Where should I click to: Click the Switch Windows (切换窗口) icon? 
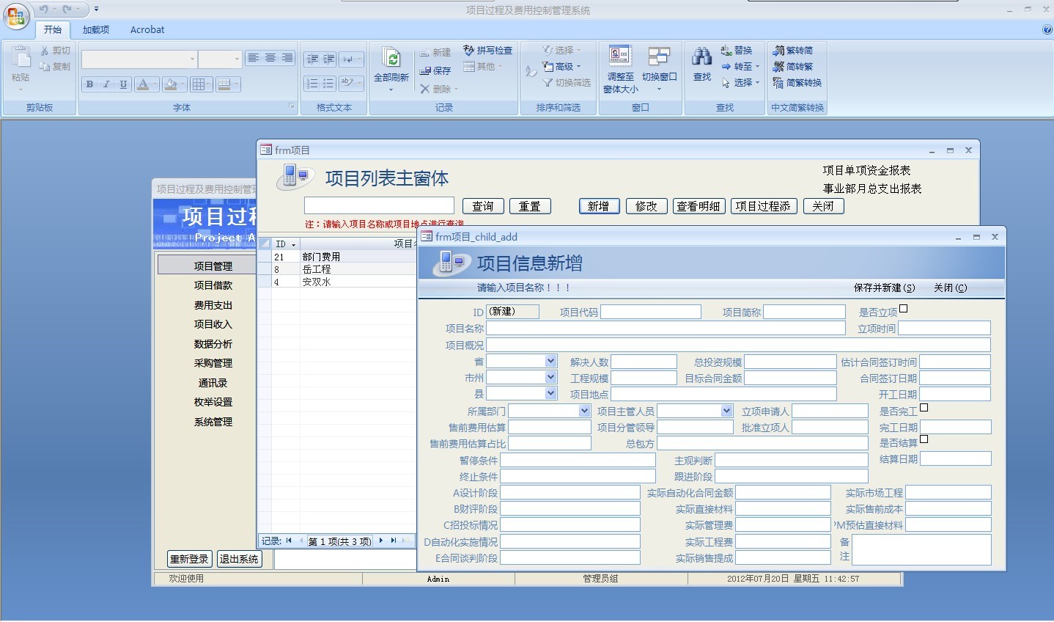(x=659, y=57)
